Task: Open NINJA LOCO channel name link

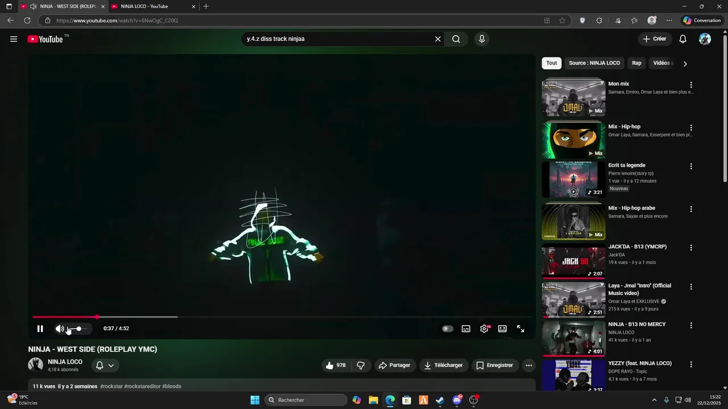Action: click(x=65, y=362)
